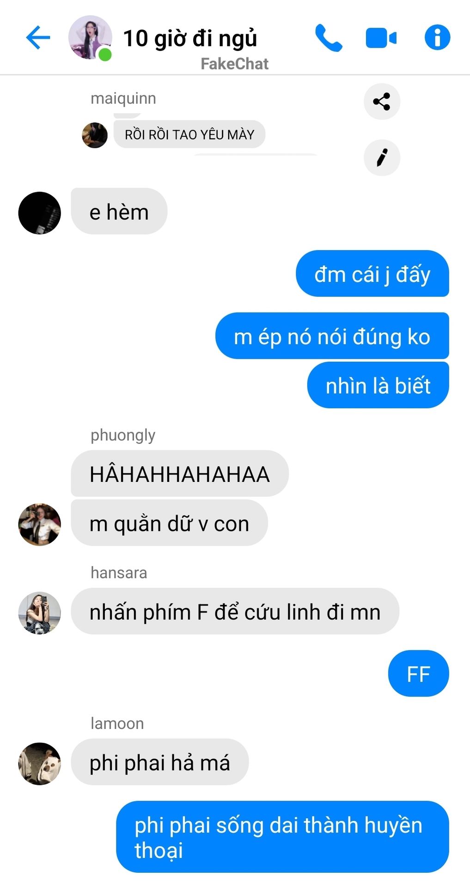Tap the pencil edit icon button
Screen dimensions: 470x888
(x=382, y=158)
